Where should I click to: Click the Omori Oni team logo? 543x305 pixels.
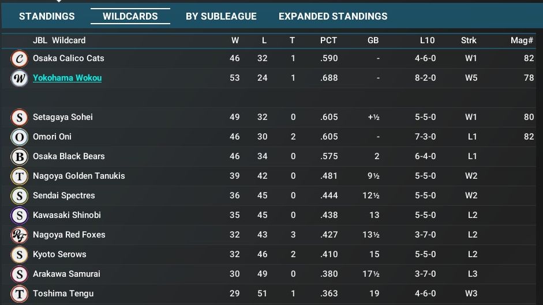click(20, 137)
